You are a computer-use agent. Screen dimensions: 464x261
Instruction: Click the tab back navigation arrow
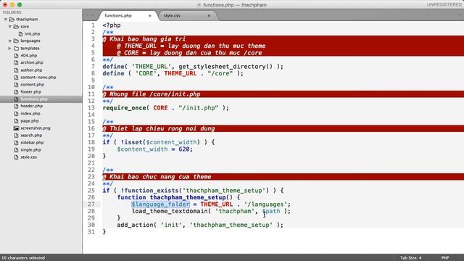(x=88, y=15)
